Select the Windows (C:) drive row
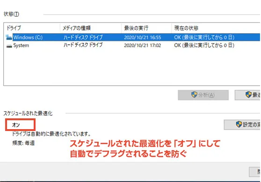 point(133,37)
